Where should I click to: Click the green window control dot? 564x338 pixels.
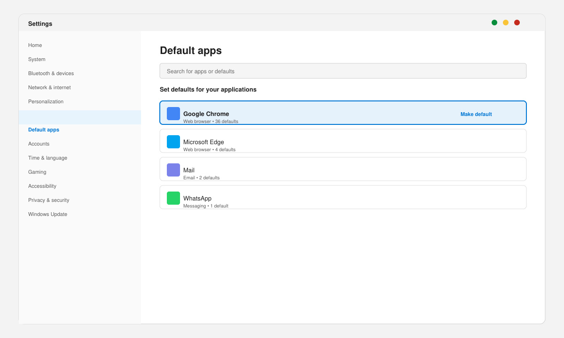494,23
